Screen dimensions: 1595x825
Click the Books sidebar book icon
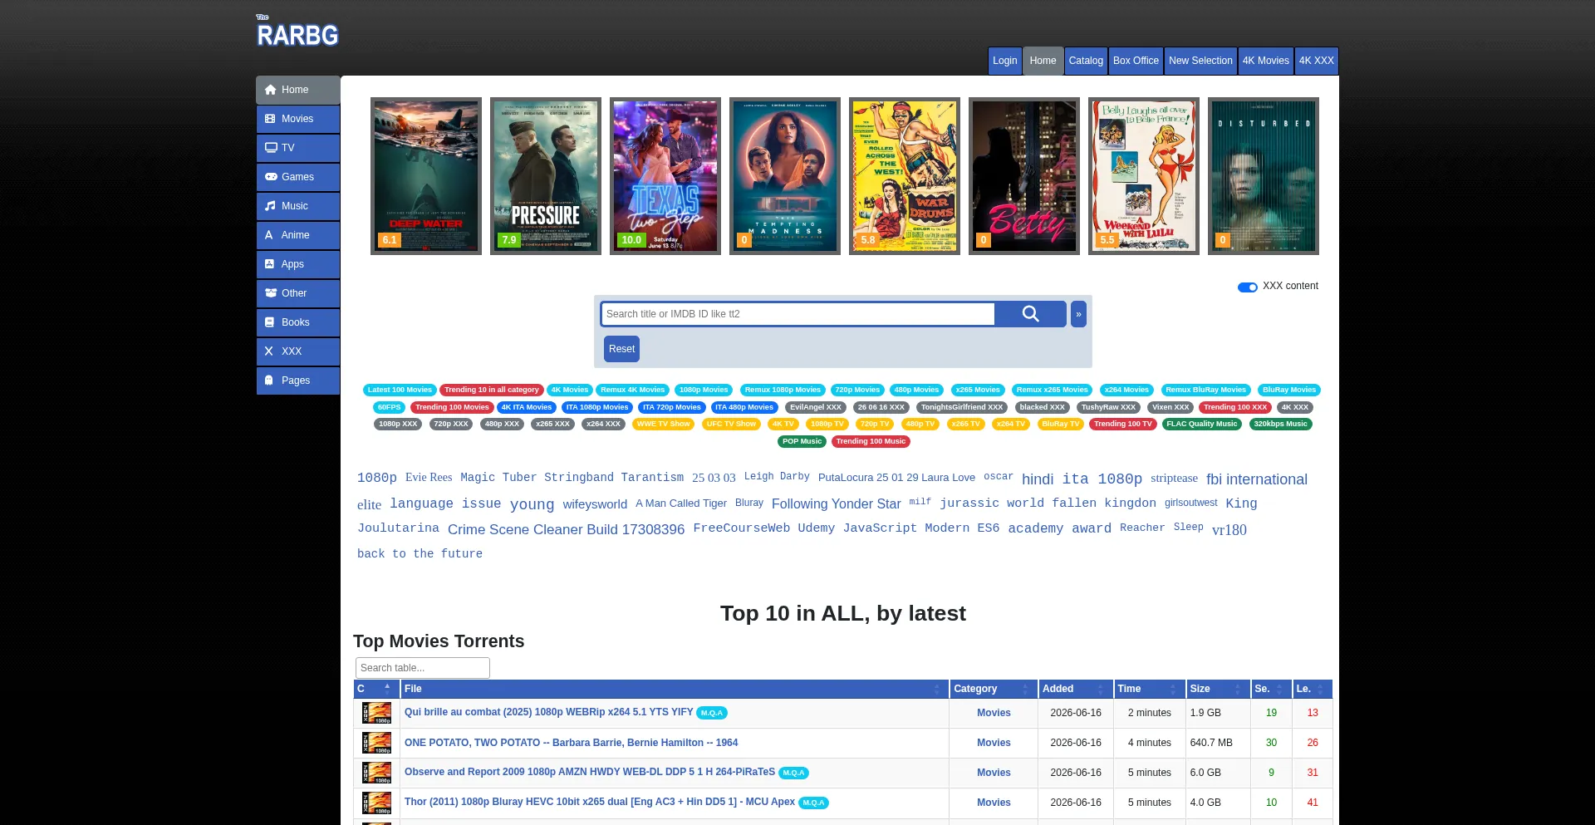tap(269, 322)
